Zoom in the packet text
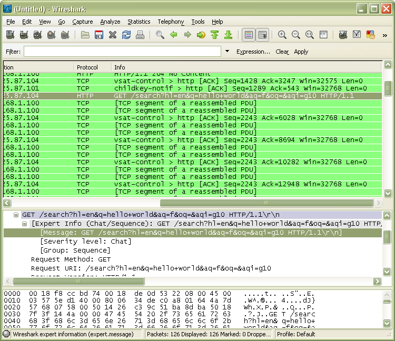The image size is (395, 341). (282, 35)
